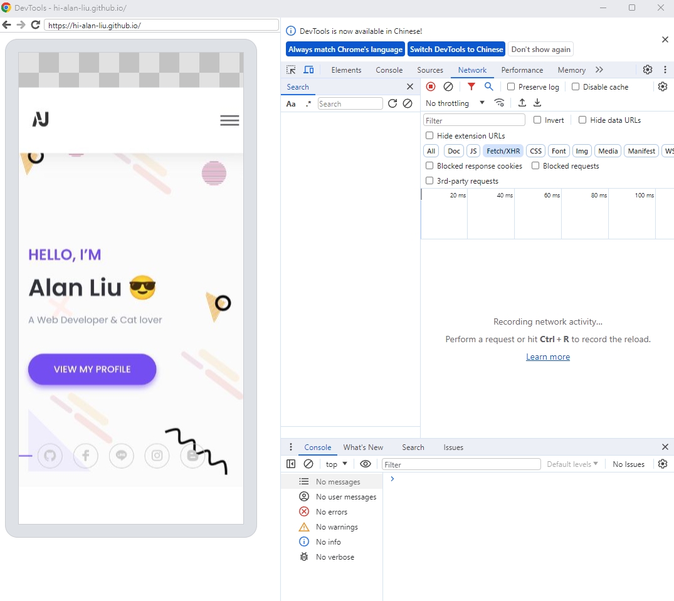The image size is (674, 601).
Task: Open the Performance tab
Action: (x=522, y=70)
